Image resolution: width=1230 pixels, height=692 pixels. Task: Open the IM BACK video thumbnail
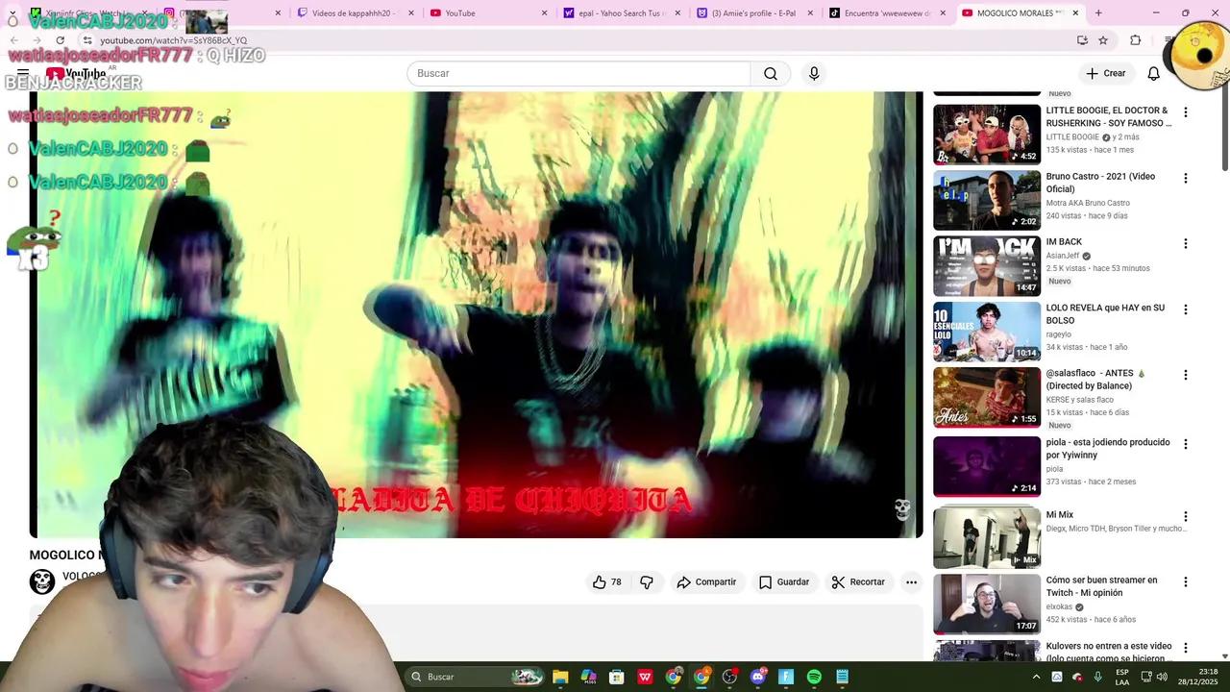point(987,266)
